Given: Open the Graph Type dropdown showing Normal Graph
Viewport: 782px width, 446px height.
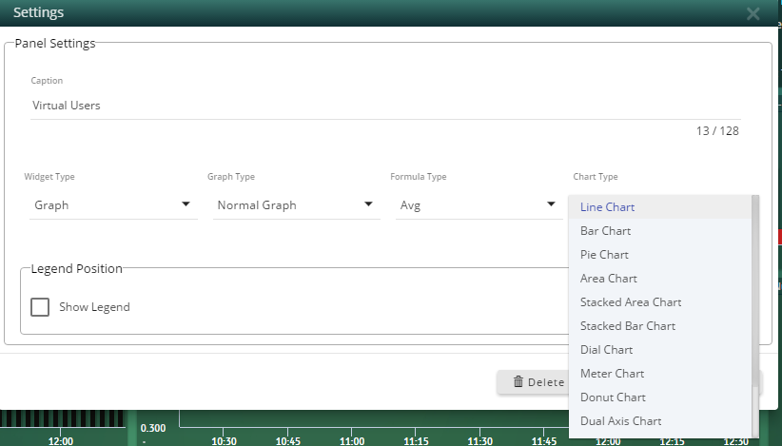Looking at the screenshot, I should point(296,205).
